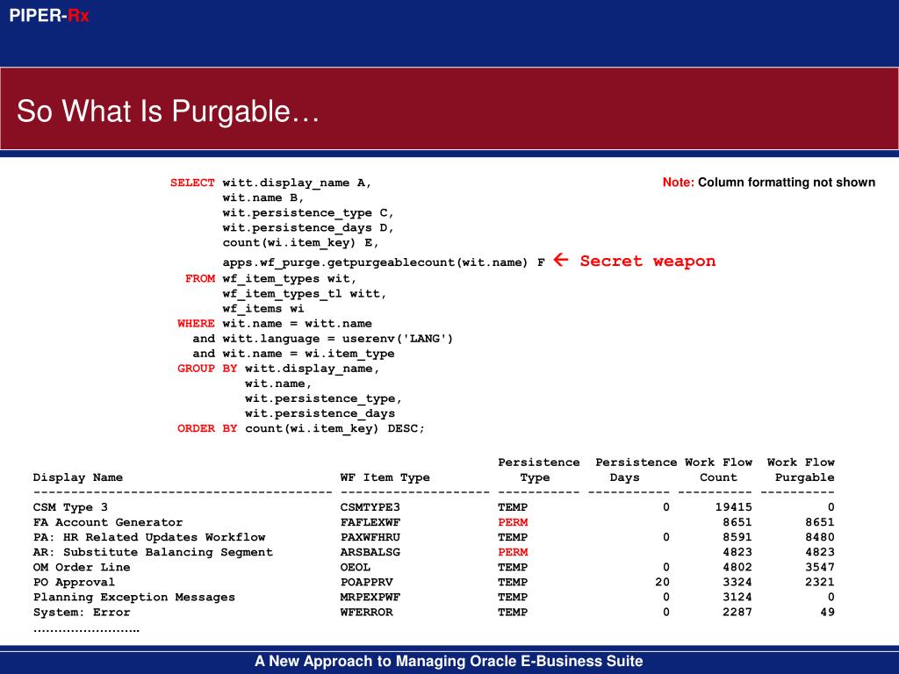Viewport: 899px width, 674px height.
Task: Select 'FA Account Generator' display name
Action: (108, 522)
